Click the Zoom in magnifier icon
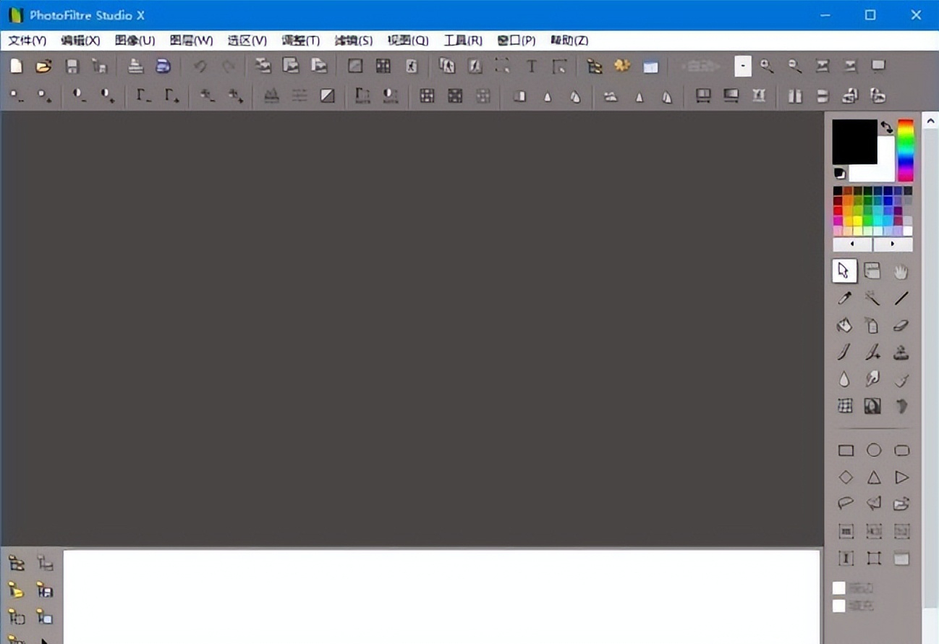This screenshot has height=644, width=939. pos(767,67)
